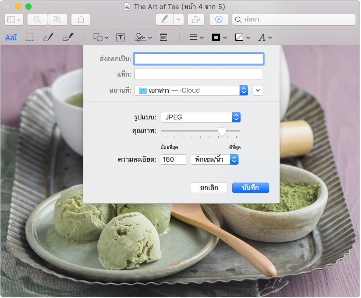The width and height of the screenshot is (361, 298).
Task: Rotate the page with rotate button
Action: pyautogui.click(x=196, y=19)
